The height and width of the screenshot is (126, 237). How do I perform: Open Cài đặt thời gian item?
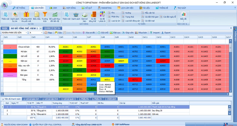[x=150, y=17]
